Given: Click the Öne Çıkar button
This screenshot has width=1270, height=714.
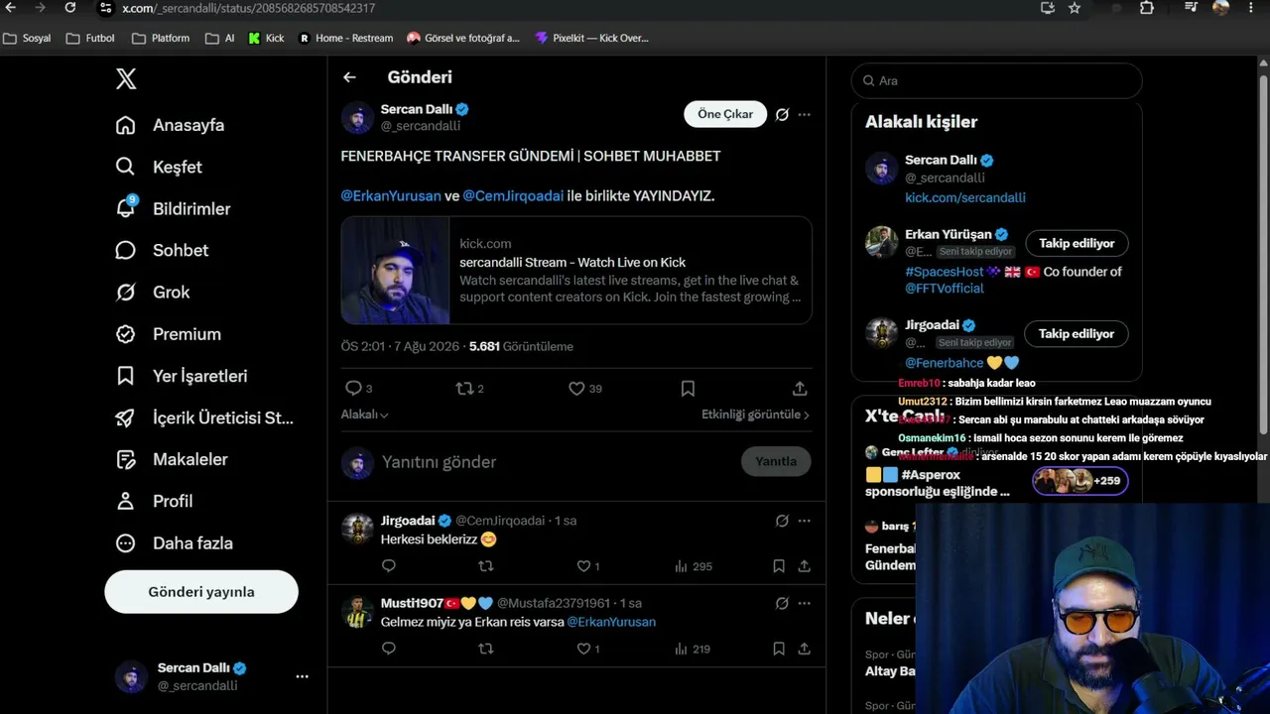Looking at the screenshot, I should point(725,114).
